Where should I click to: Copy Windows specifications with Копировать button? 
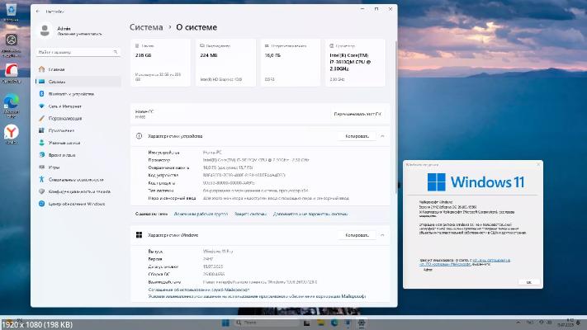357,235
